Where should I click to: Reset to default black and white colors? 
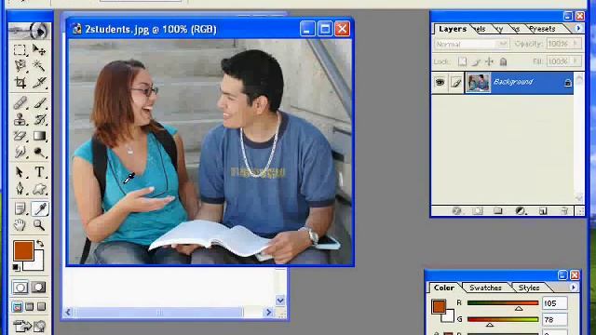[16, 267]
